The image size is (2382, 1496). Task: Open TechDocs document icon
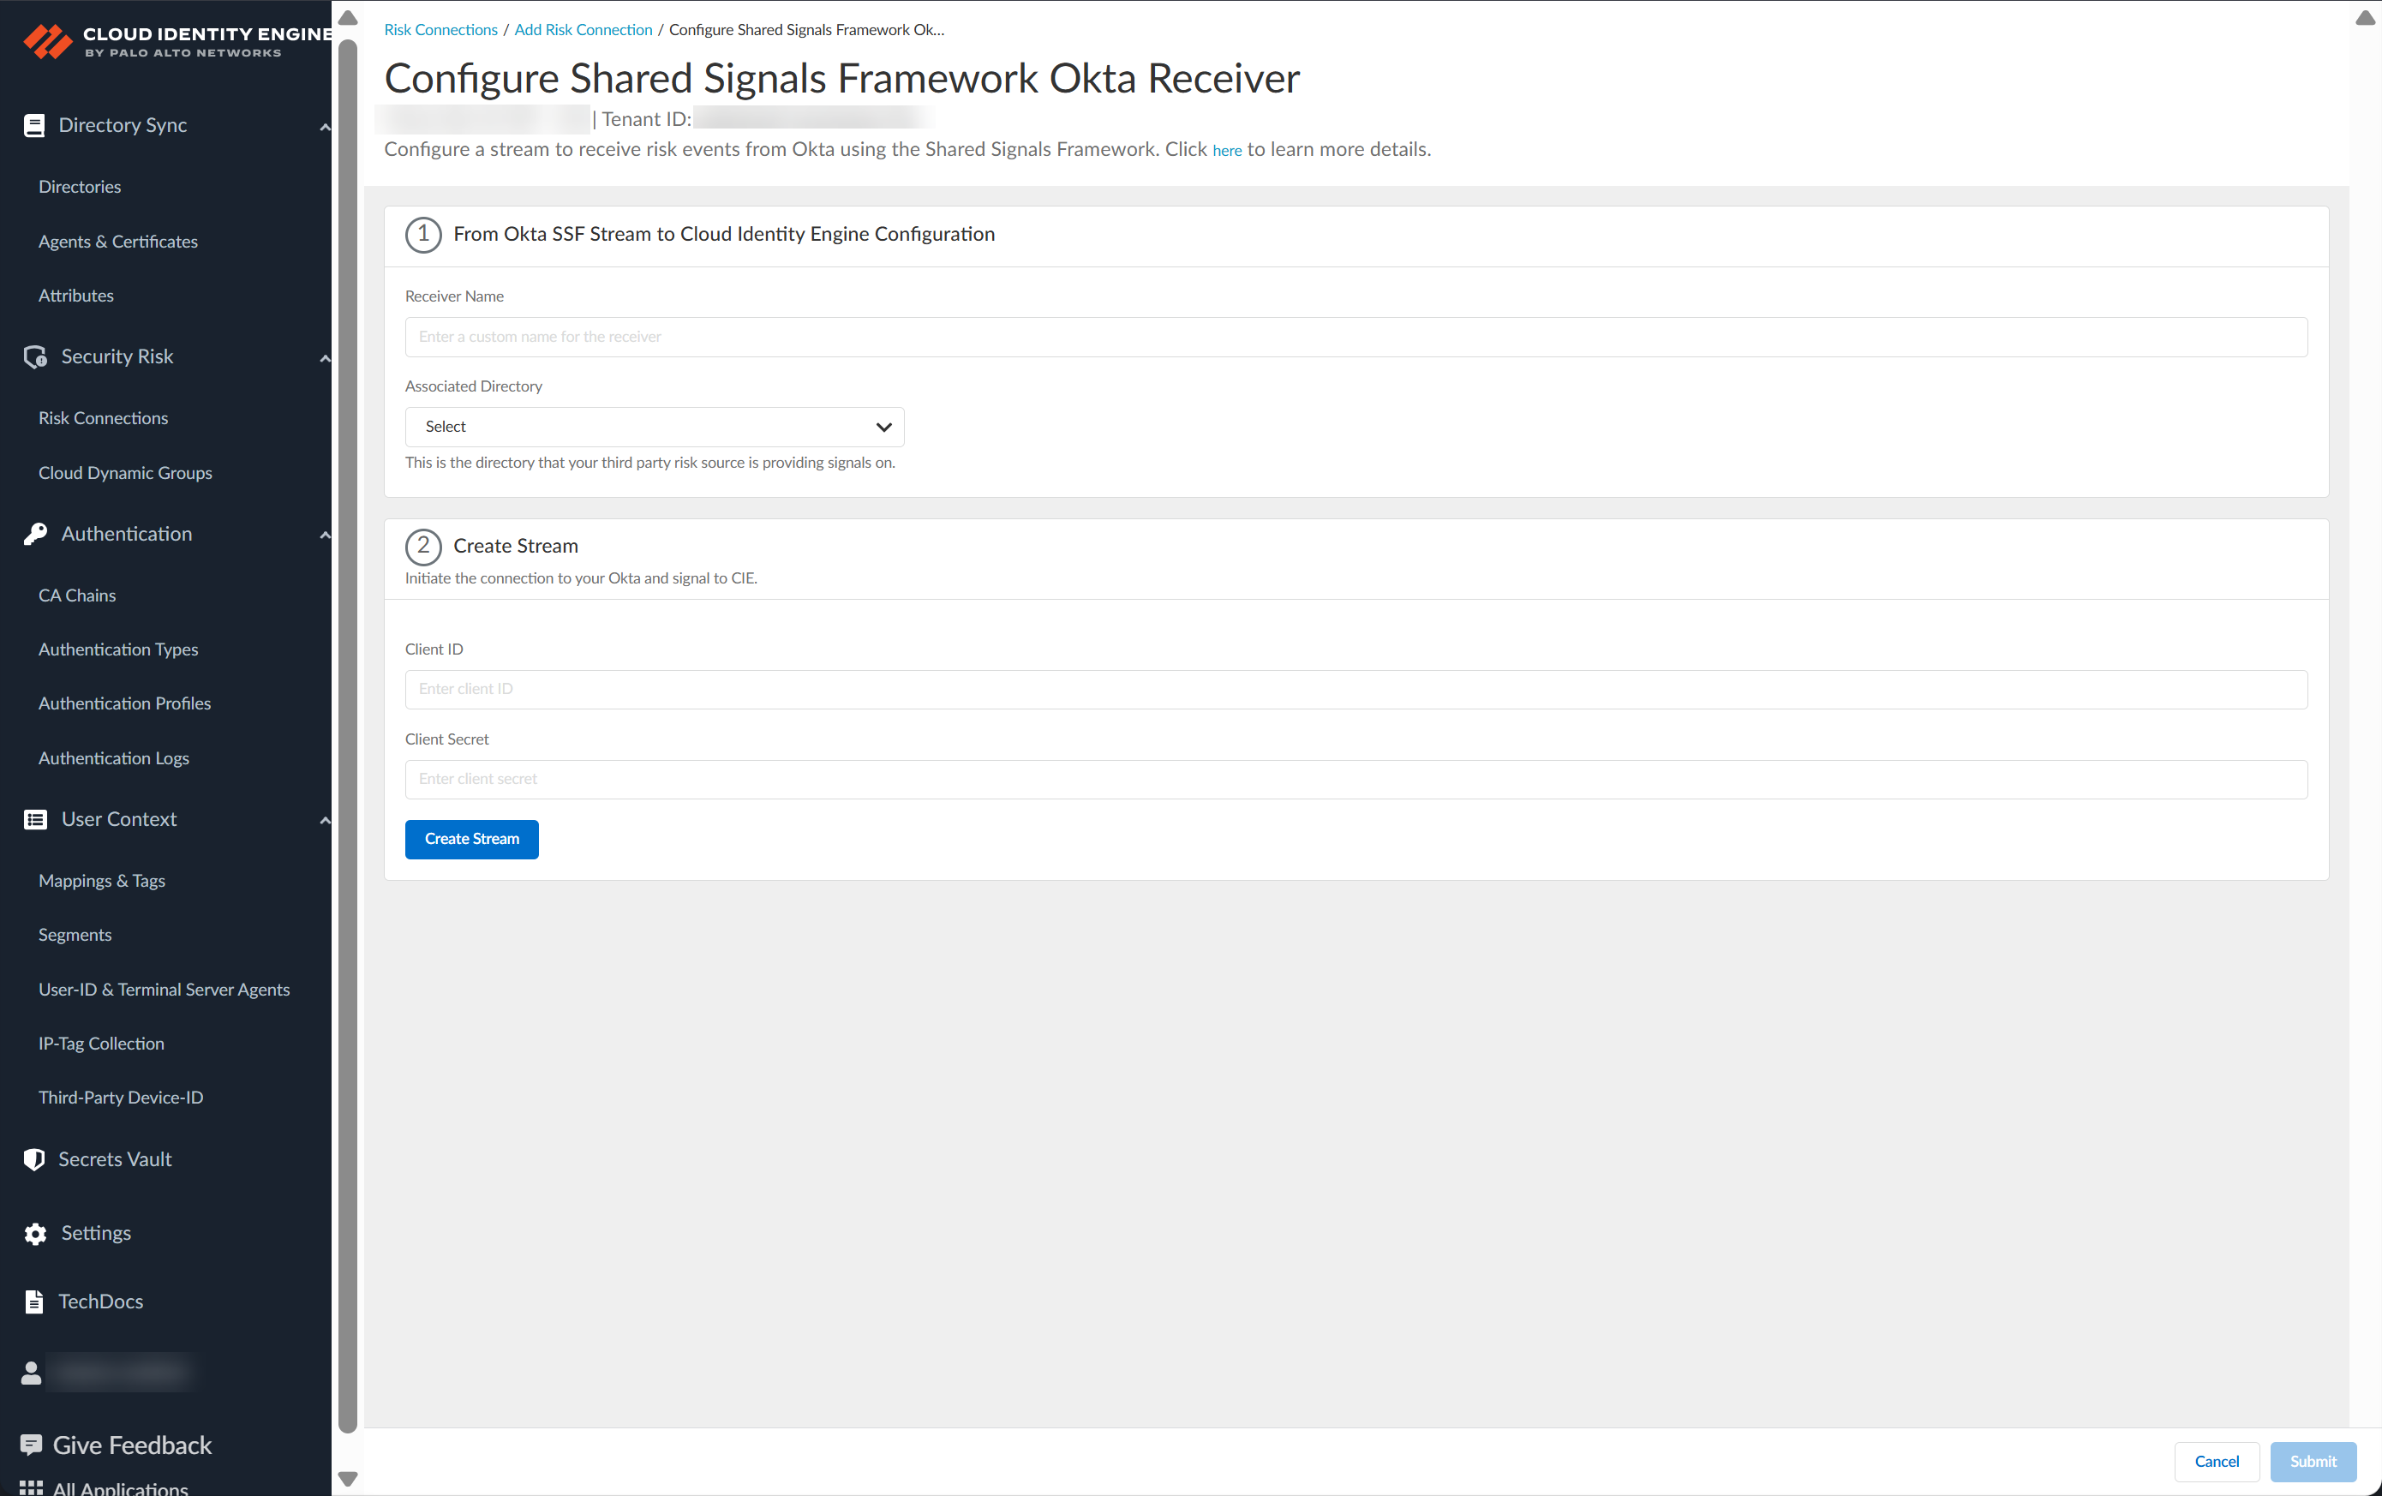click(x=33, y=1302)
